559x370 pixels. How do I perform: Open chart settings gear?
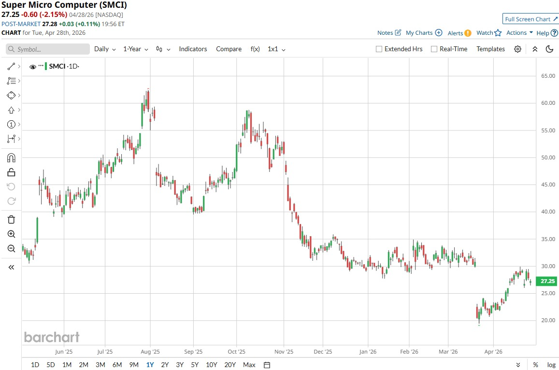pos(517,49)
